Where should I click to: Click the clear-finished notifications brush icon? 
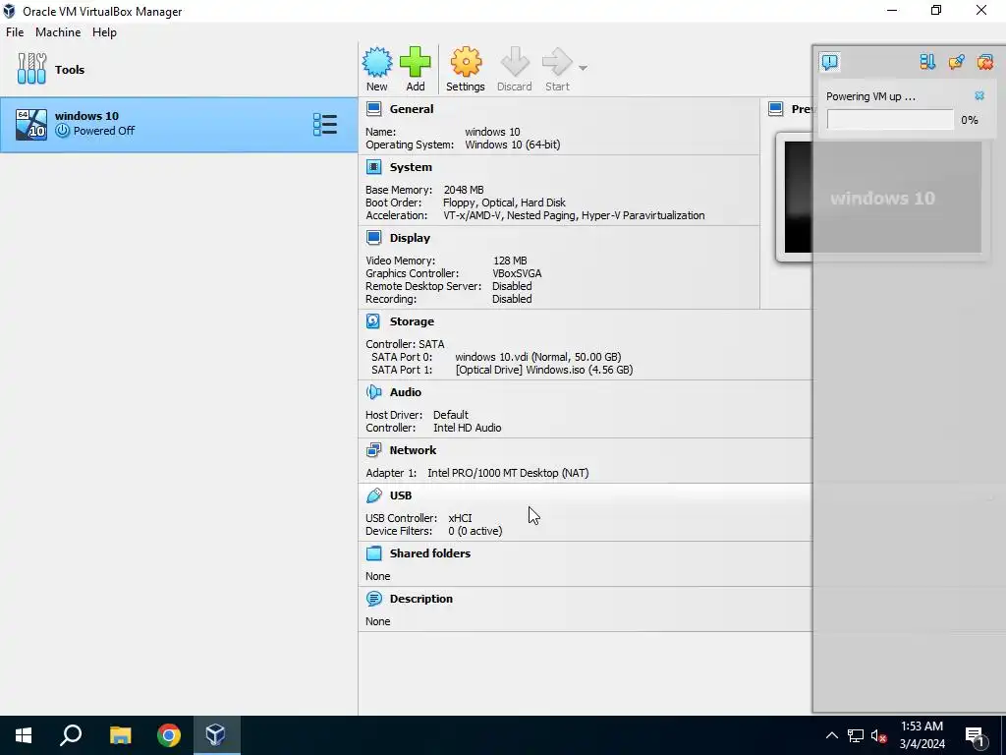(x=956, y=62)
